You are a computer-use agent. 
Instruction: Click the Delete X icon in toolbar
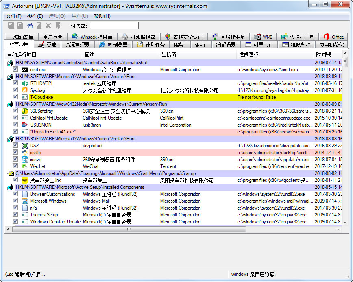(x=48, y=26)
